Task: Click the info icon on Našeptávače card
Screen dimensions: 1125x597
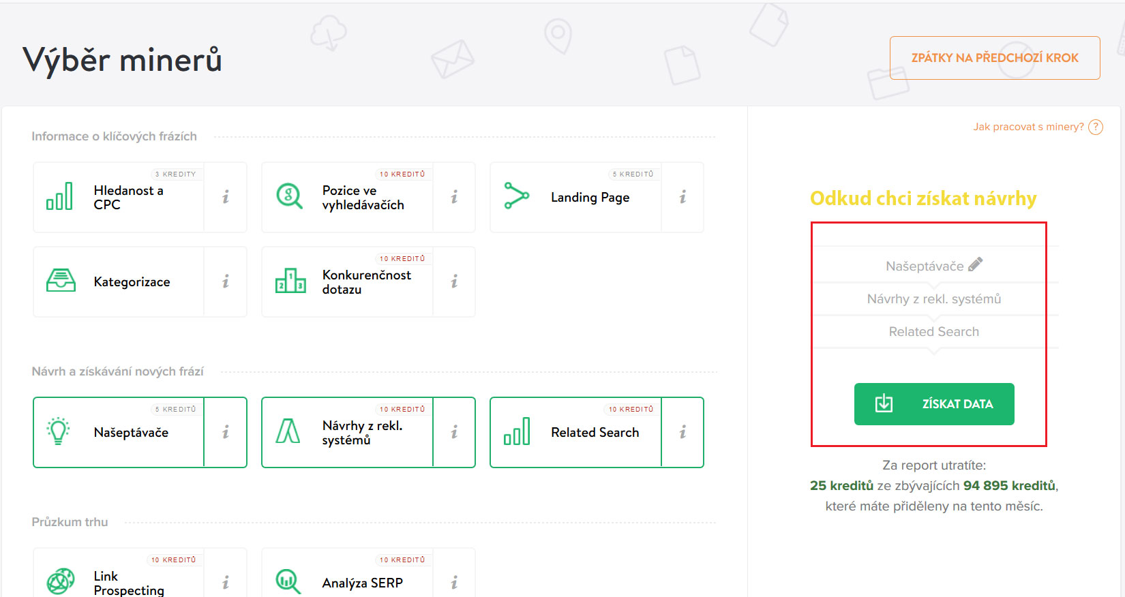Action: coord(226,433)
